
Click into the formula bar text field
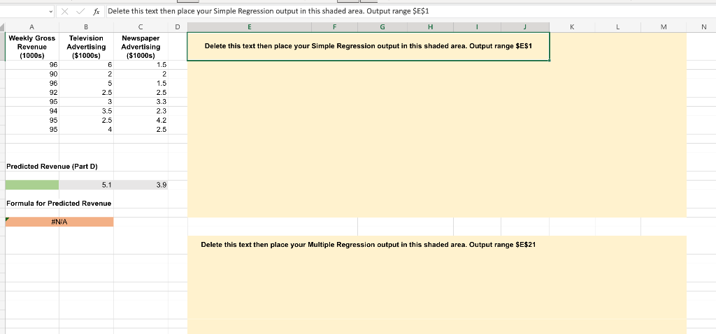coord(410,11)
